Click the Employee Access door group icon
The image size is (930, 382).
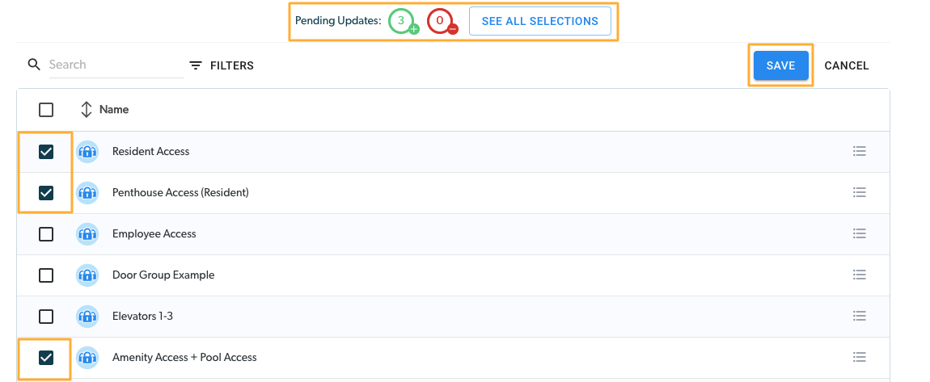click(87, 234)
